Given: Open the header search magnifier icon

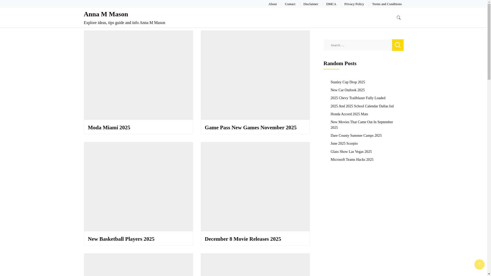Looking at the screenshot, I should pos(398,18).
